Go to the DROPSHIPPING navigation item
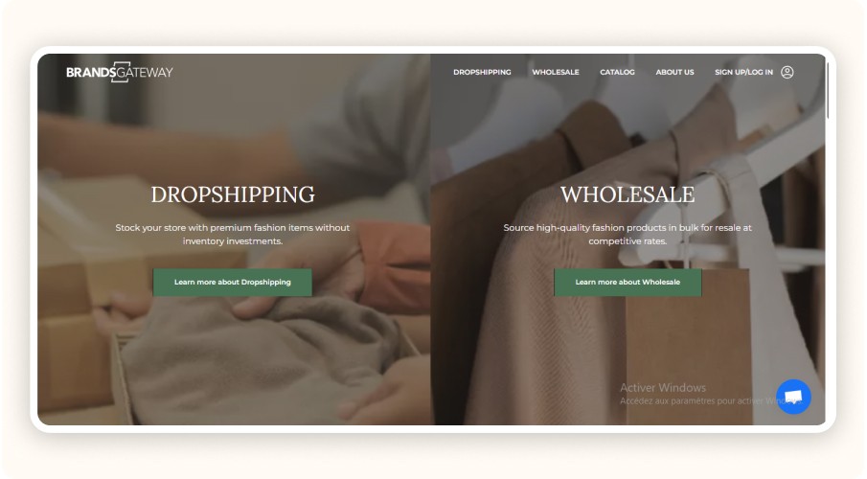Screen dimensions: 867x479 [x=482, y=72]
